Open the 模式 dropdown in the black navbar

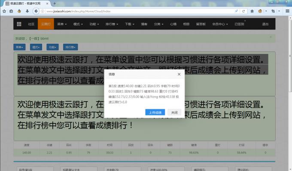pos(78,24)
